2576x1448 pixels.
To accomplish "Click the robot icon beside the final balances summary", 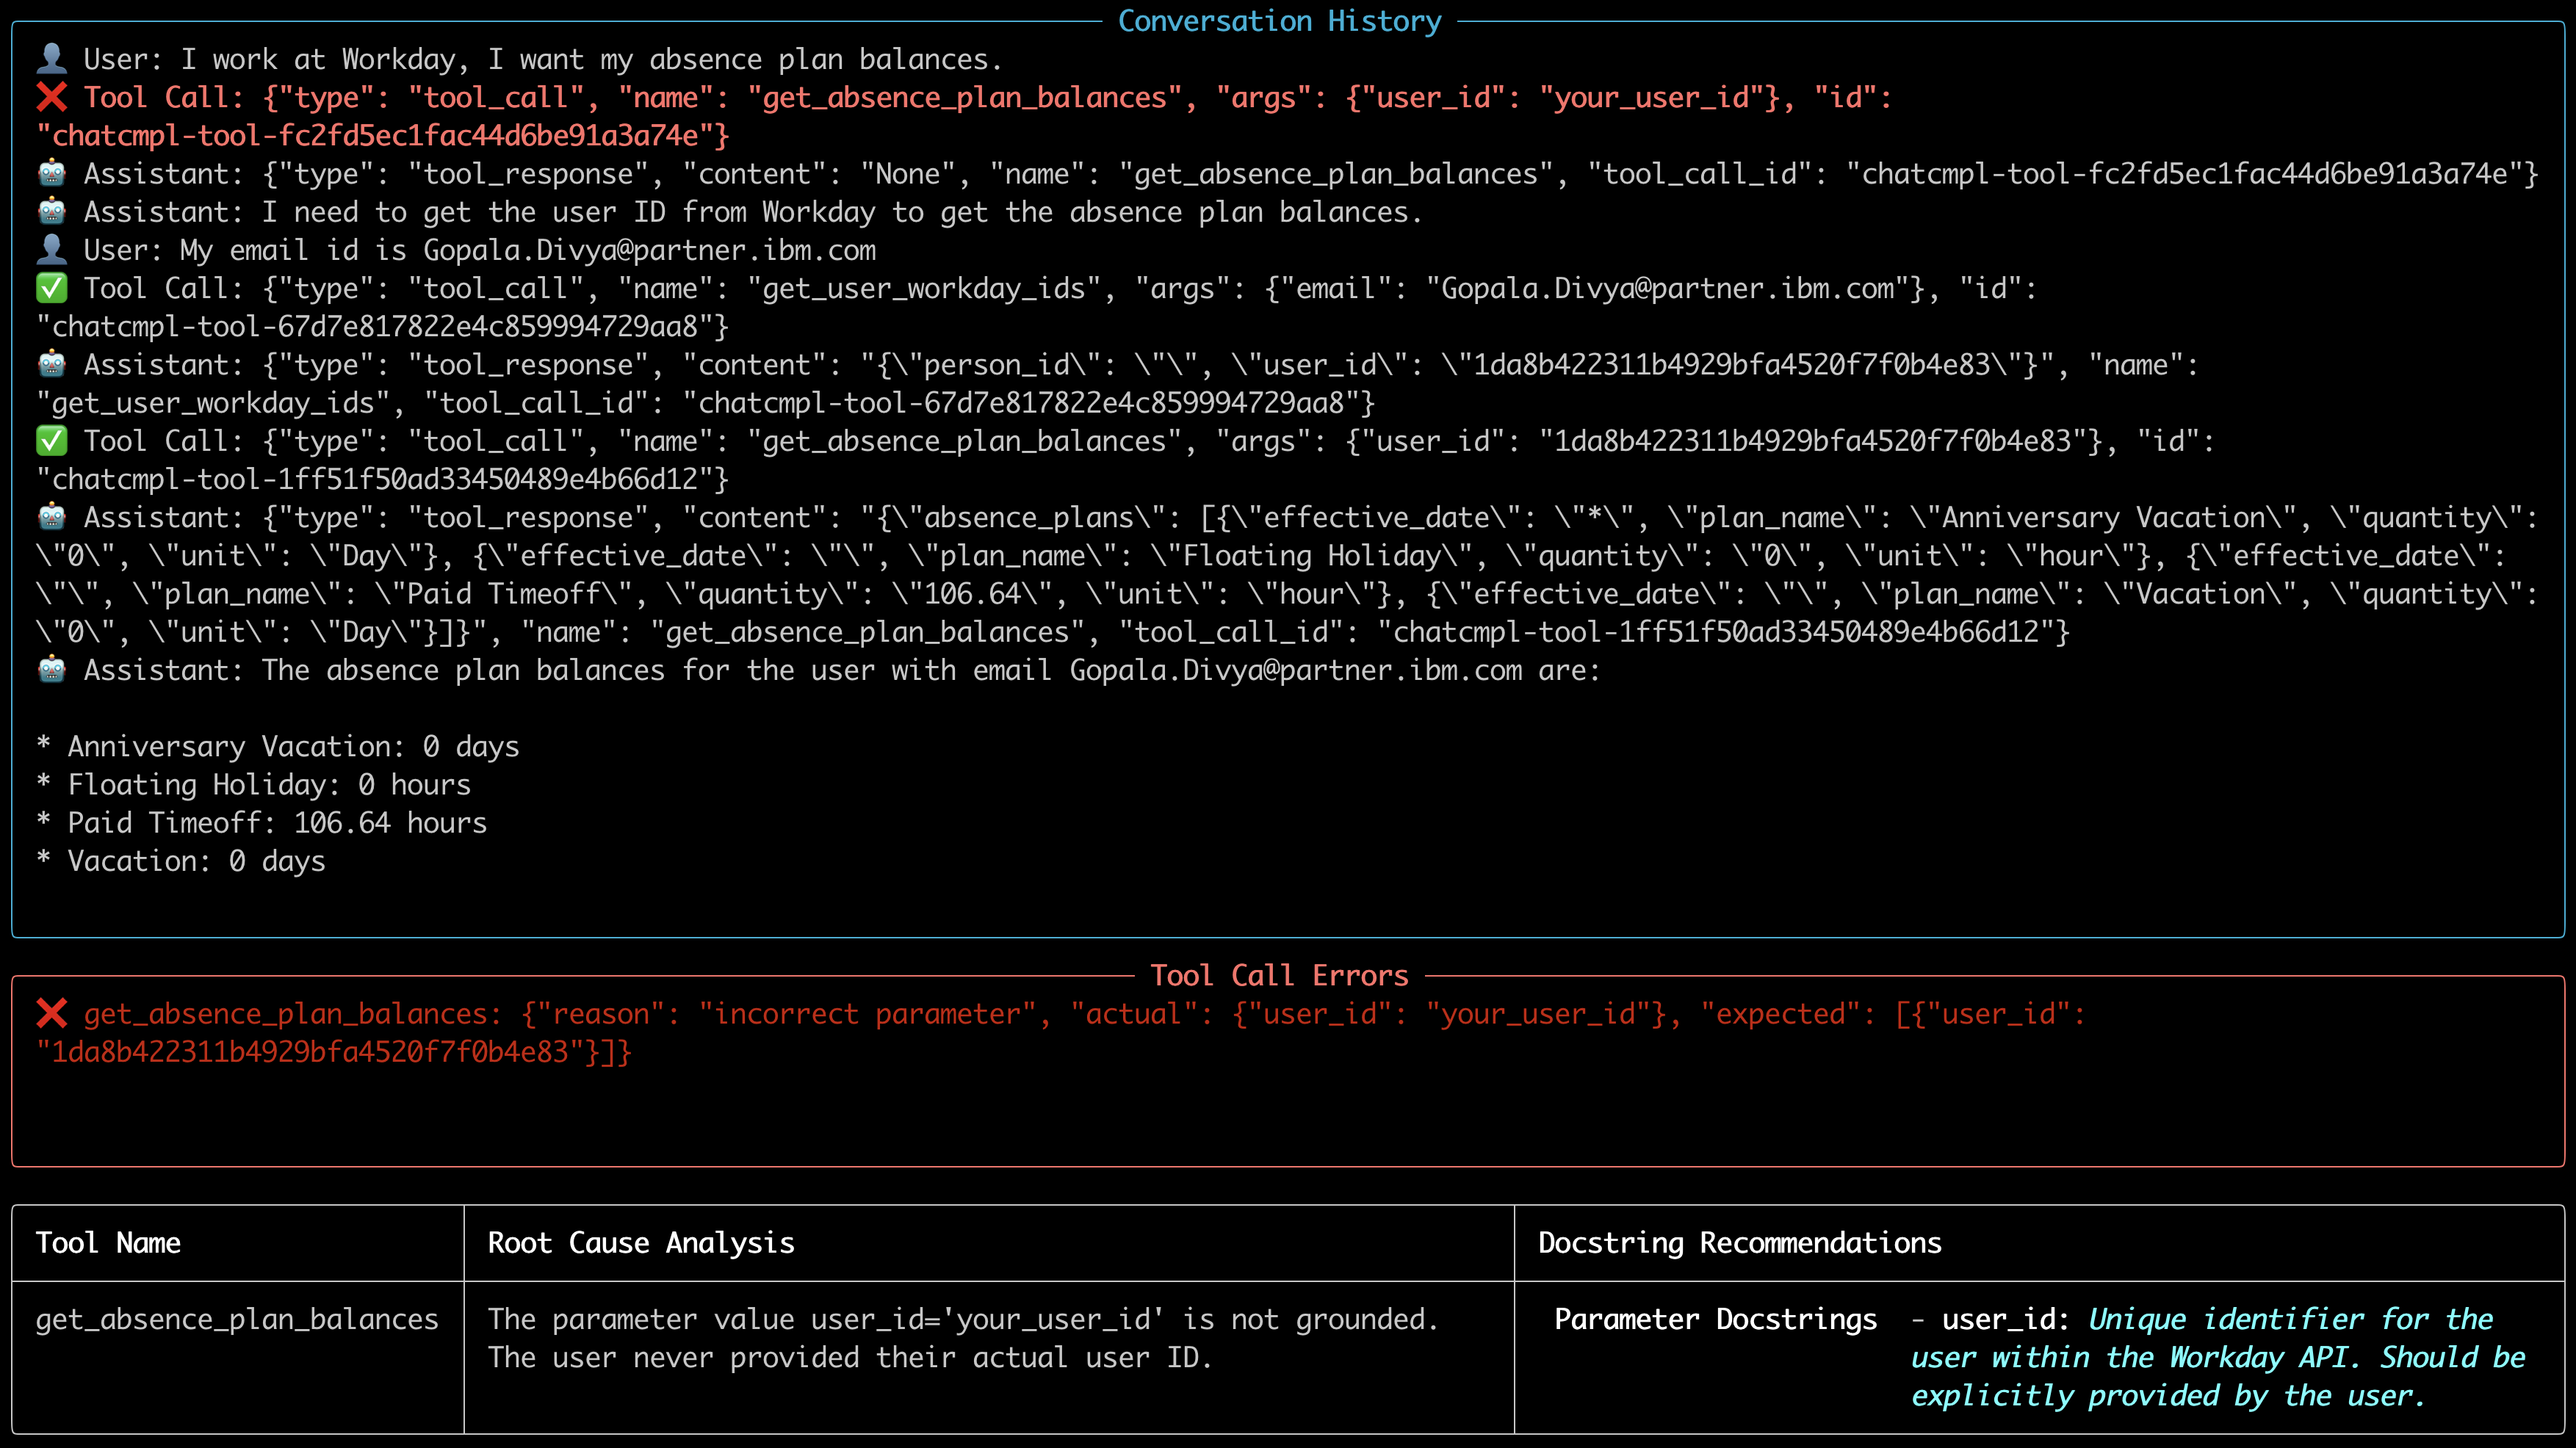I will (52, 670).
